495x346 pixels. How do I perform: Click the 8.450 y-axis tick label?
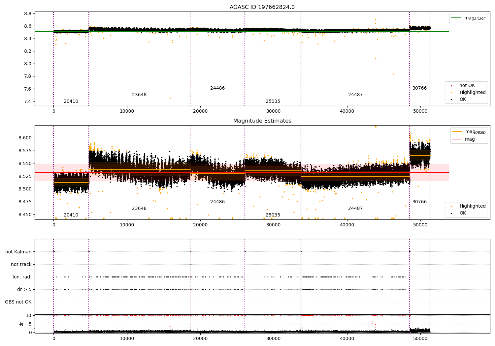[25, 215]
